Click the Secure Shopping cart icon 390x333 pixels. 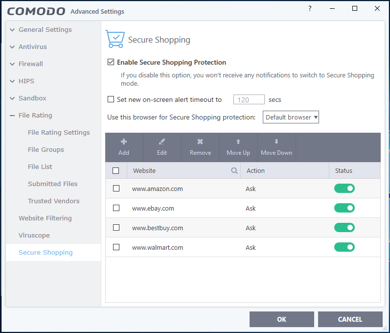[115, 39]
